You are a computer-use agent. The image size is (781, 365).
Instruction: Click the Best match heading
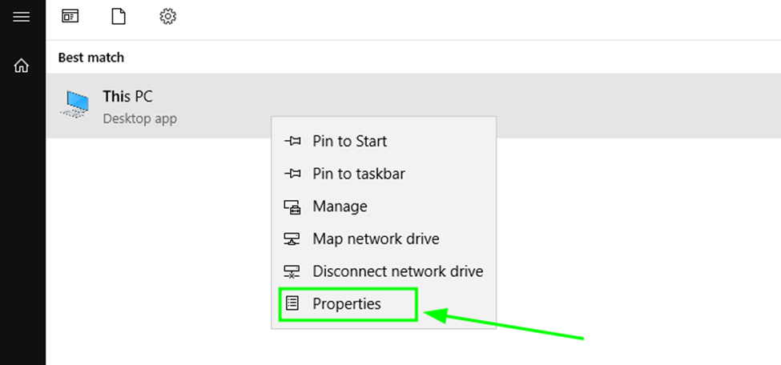tap(91, 58)
